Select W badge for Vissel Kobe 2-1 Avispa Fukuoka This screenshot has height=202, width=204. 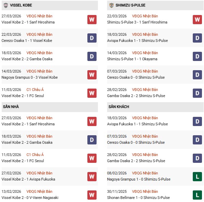(92, 176)
